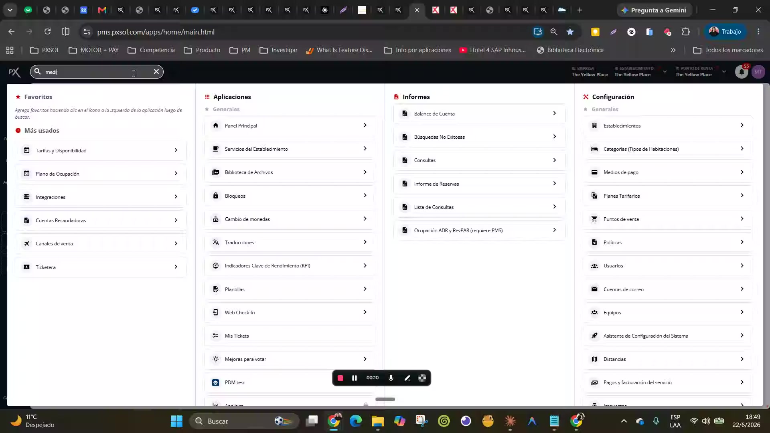The image size is (770, 433).
Task: Clear the search box with the X
Action: pos(156,71)
